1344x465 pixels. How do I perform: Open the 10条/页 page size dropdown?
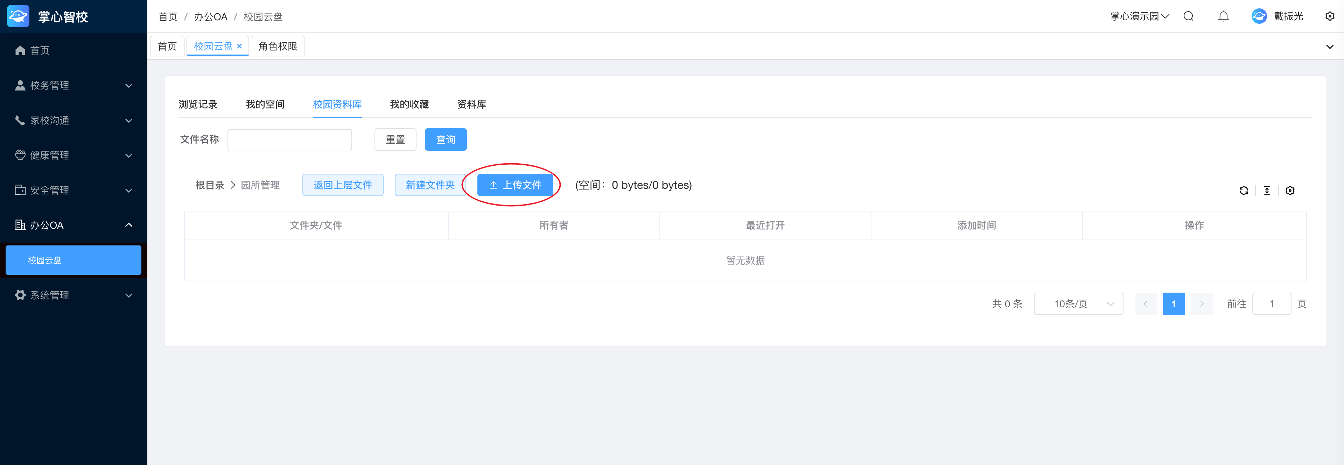[1078, 304]
